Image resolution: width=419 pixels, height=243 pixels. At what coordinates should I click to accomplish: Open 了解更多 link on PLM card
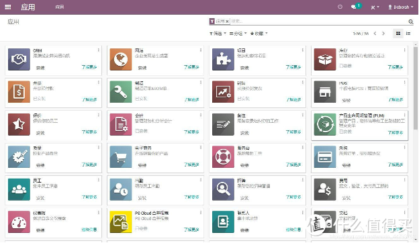click(395, 132)
